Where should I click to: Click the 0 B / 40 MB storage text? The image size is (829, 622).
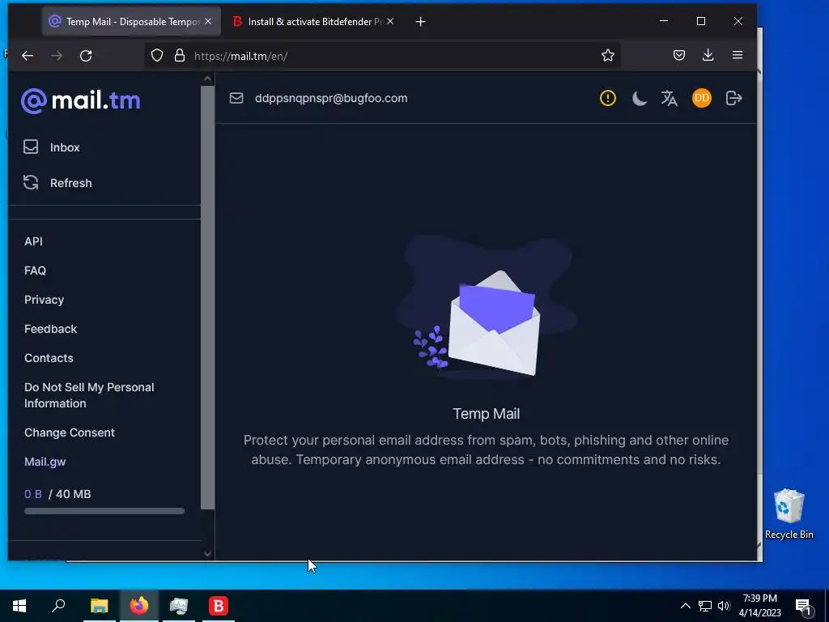click(57, 494)
